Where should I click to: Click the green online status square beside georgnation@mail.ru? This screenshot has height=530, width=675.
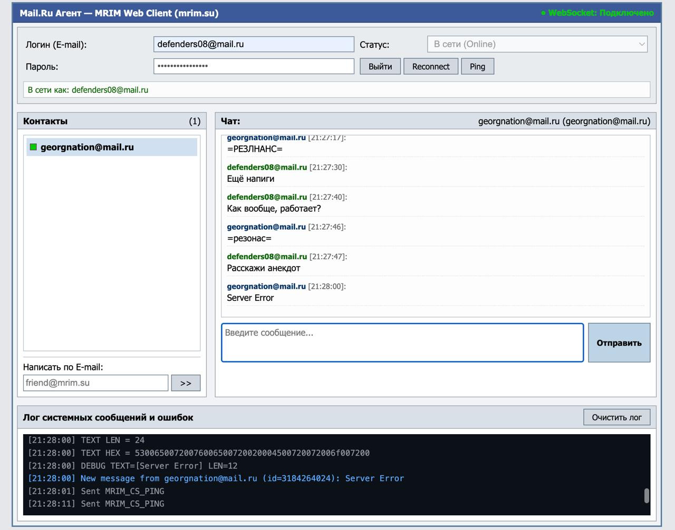(33, 147)
